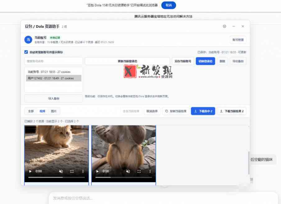Click 取消 in the debugging banner
Screen dimensions: 281x204
click(x=169, y=5)
